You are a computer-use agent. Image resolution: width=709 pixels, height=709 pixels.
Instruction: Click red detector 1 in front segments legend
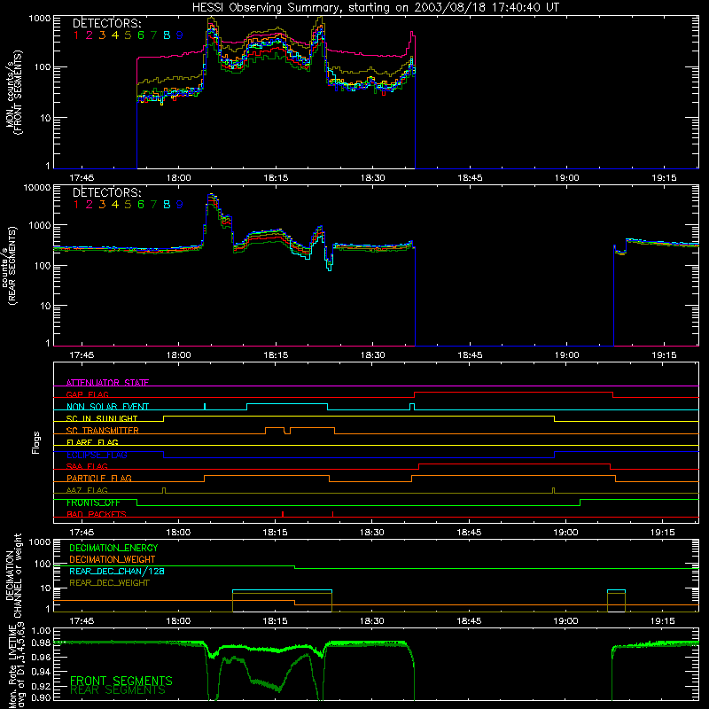(x=76, y=35)
